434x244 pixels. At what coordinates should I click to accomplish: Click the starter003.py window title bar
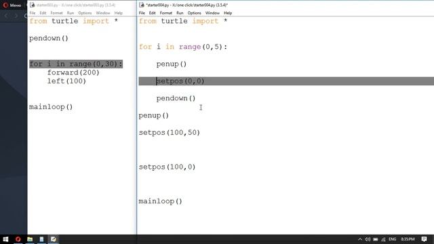[82, 5]
